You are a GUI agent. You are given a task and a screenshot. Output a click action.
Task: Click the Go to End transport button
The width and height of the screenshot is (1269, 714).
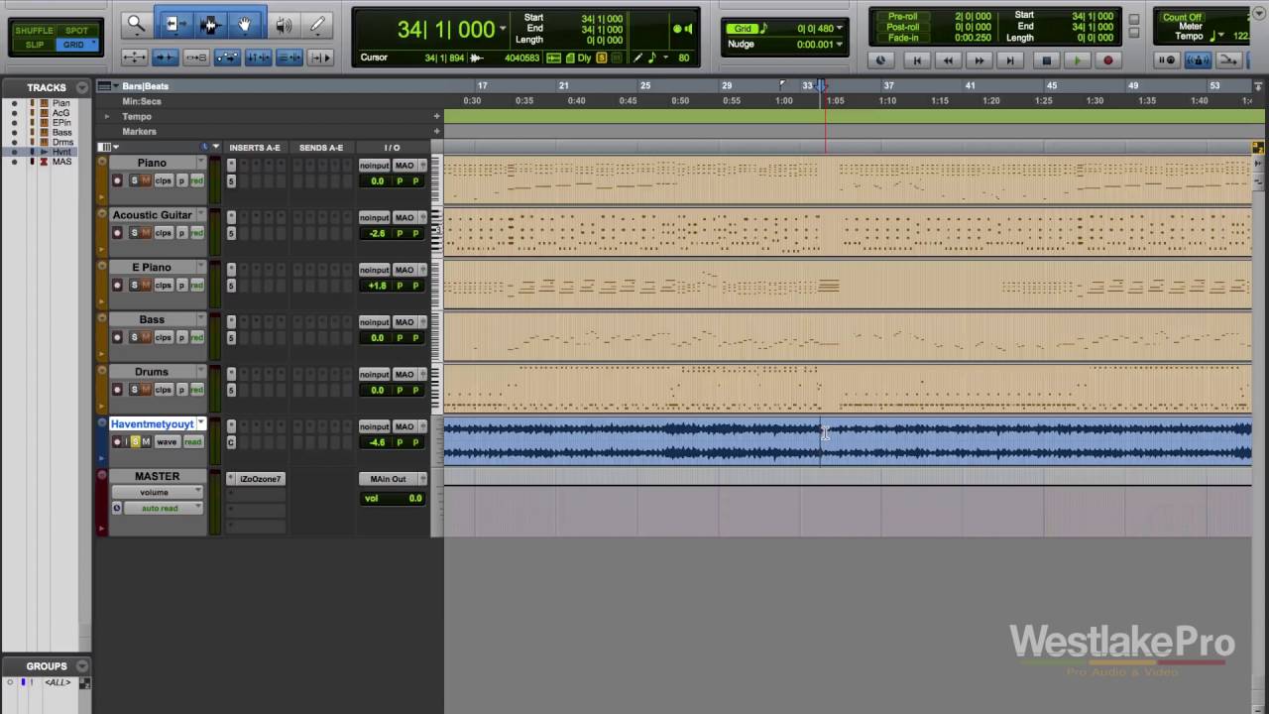click(1010, 60)
